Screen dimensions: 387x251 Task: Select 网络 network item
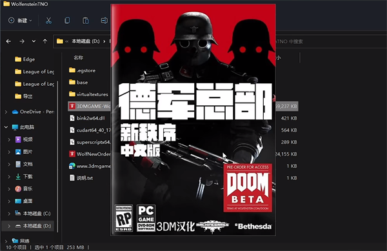[x=21, y=241]
